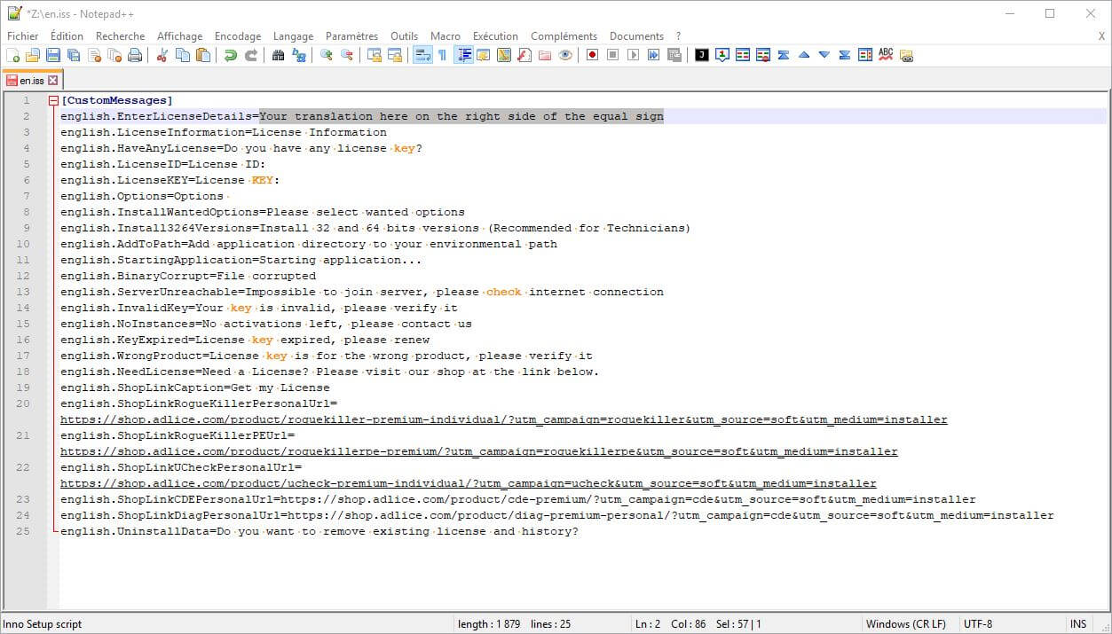Open Find with the binoculars icon
Screen dimensions: 1112x634
pyautogui.click(x=278, y=56)
